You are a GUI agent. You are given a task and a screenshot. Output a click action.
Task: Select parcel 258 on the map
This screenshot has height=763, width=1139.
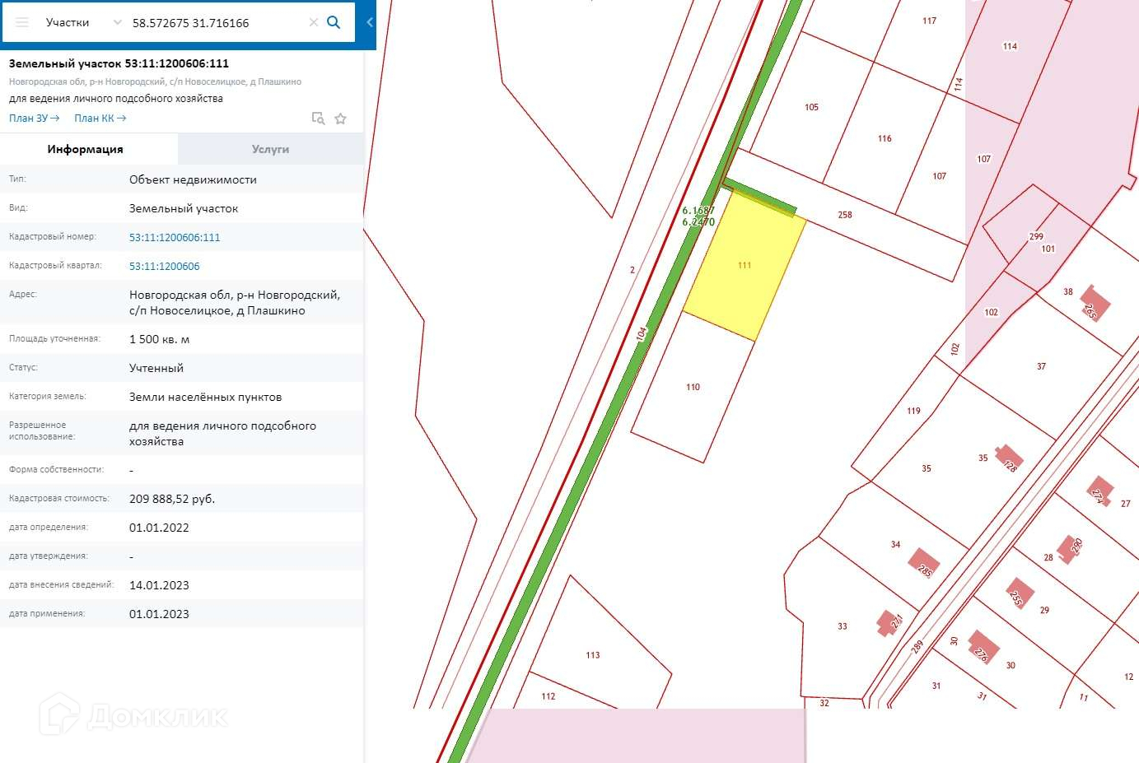tap(845, 215)
